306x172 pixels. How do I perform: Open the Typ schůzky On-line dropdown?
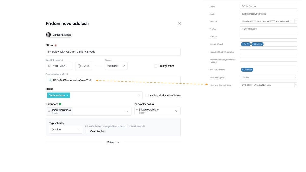coord(66,130)
